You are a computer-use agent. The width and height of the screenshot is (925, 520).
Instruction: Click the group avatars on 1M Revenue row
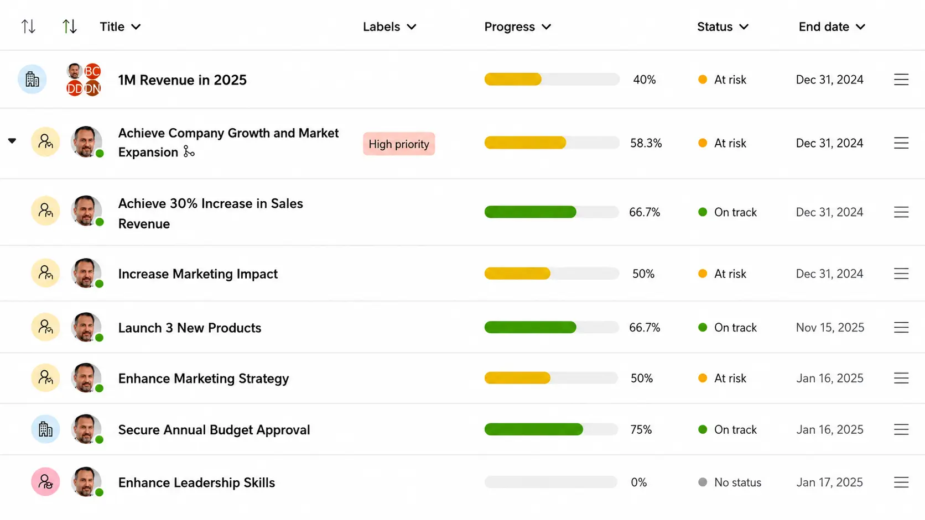pyautogui.click(x=84, y=80)
